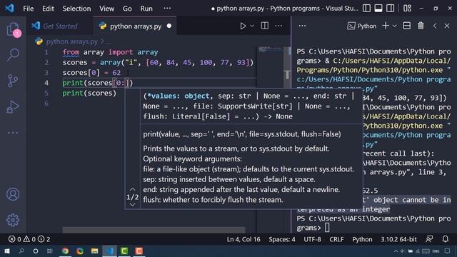Open the ENG language indicator
The width and height of the screenshot is (457, 257).
(x=436, y=251)
